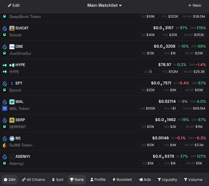209x186 pixels.
Task: Click the WAL token logo
Action: (12, 102)
